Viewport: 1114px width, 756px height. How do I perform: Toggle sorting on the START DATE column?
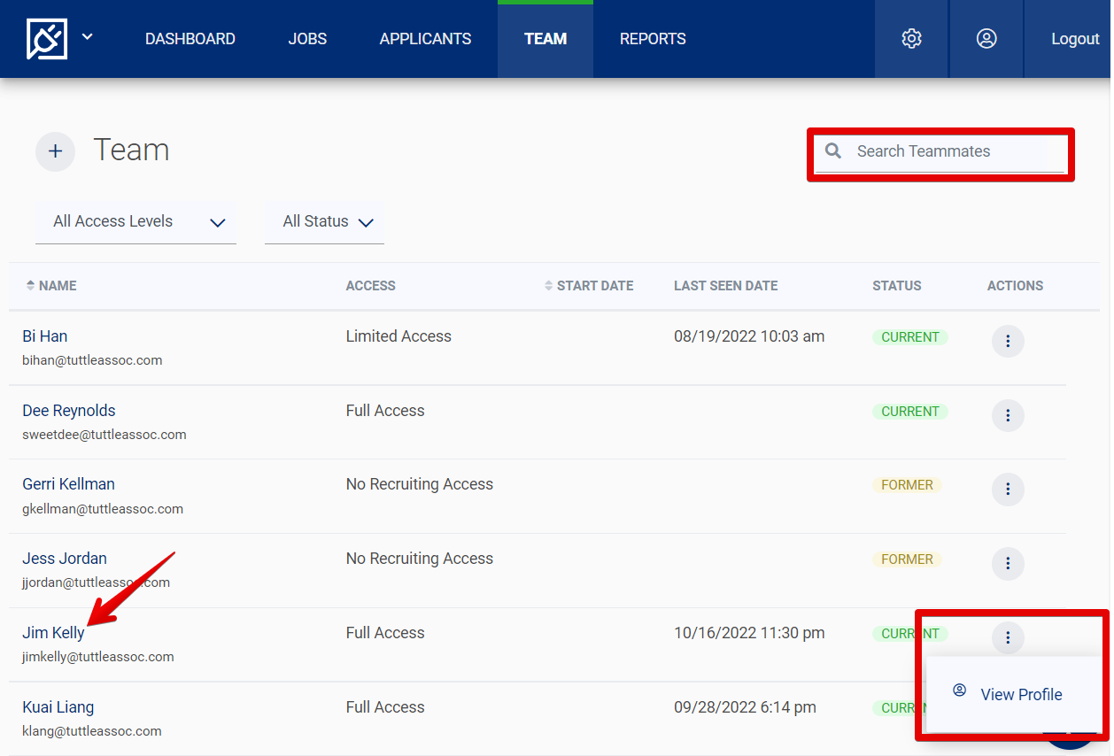coord(549,285)
